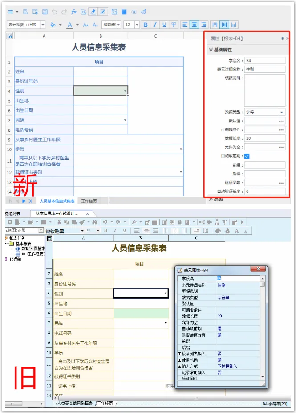Click the paper-plane publish icon in top toolbar

tap(143, 12)
